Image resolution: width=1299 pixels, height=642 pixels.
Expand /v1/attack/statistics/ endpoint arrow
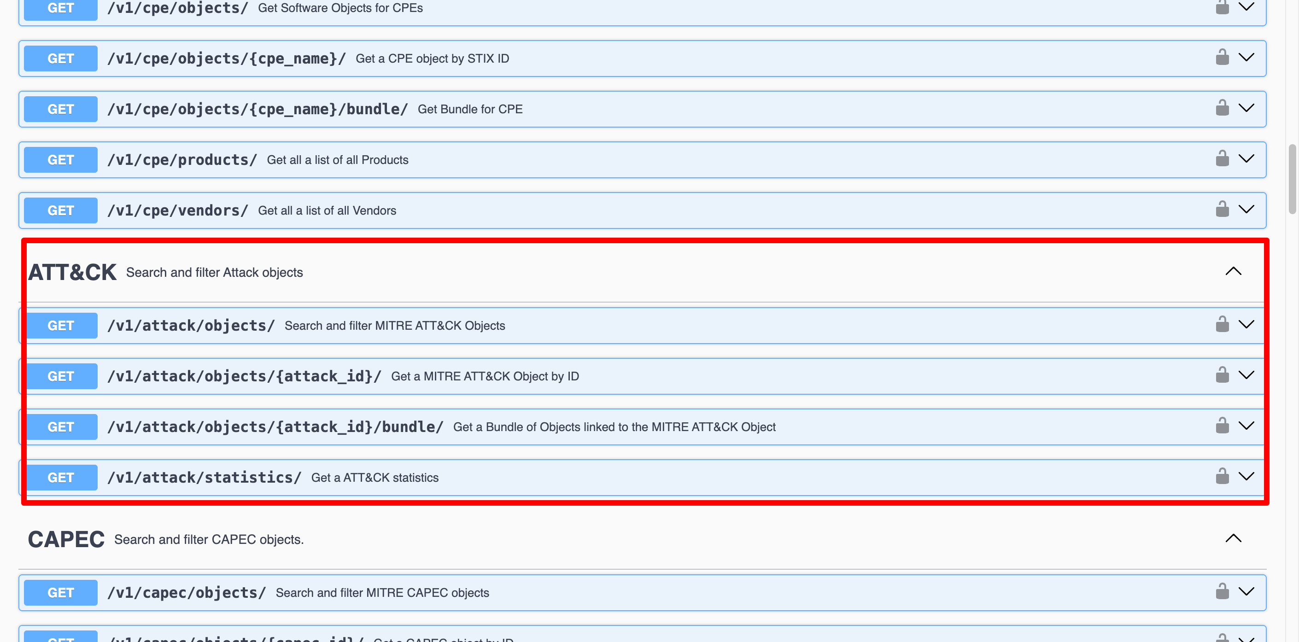point(1246,477)
